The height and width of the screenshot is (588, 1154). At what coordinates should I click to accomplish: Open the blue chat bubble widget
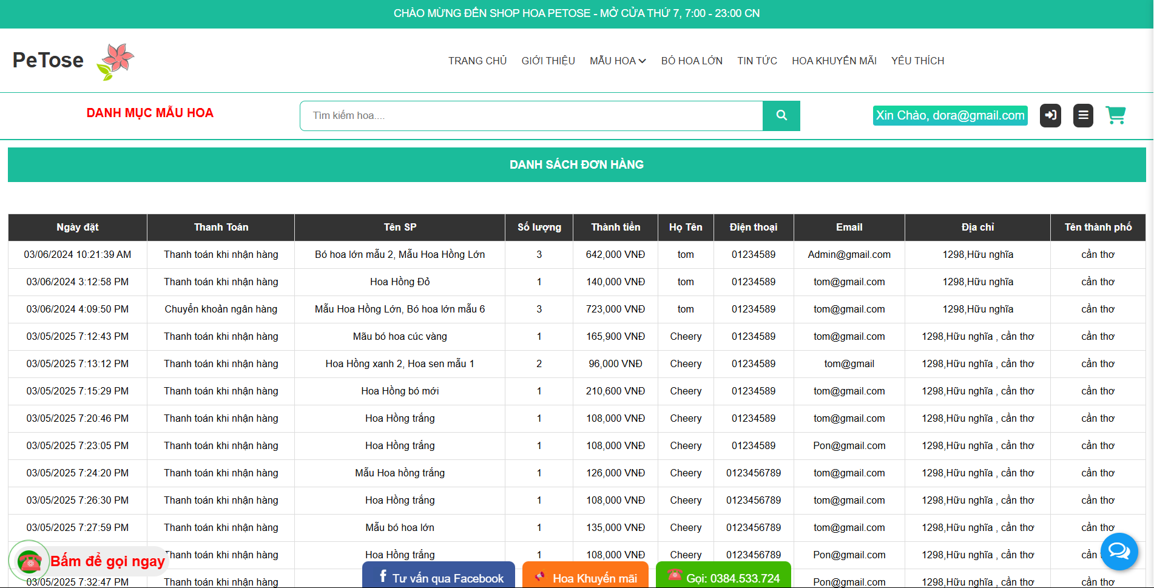[x=1119, y=551]
